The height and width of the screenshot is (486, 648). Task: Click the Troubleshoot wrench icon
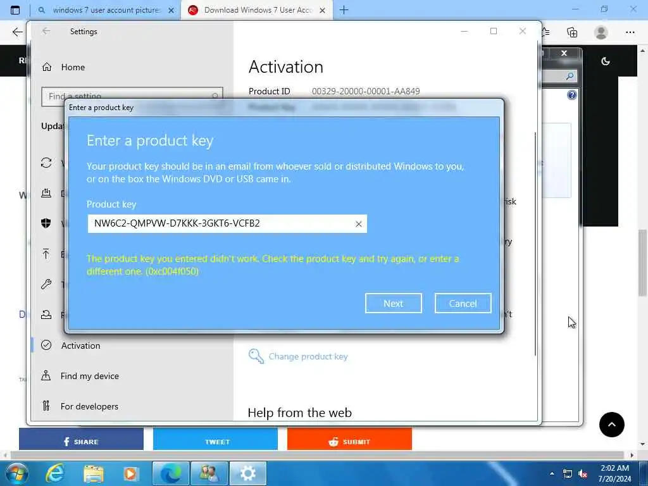tap(46, 284)
